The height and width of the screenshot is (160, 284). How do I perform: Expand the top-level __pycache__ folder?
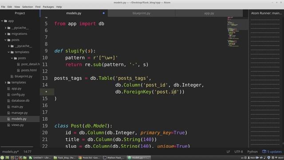coord(5,28)
